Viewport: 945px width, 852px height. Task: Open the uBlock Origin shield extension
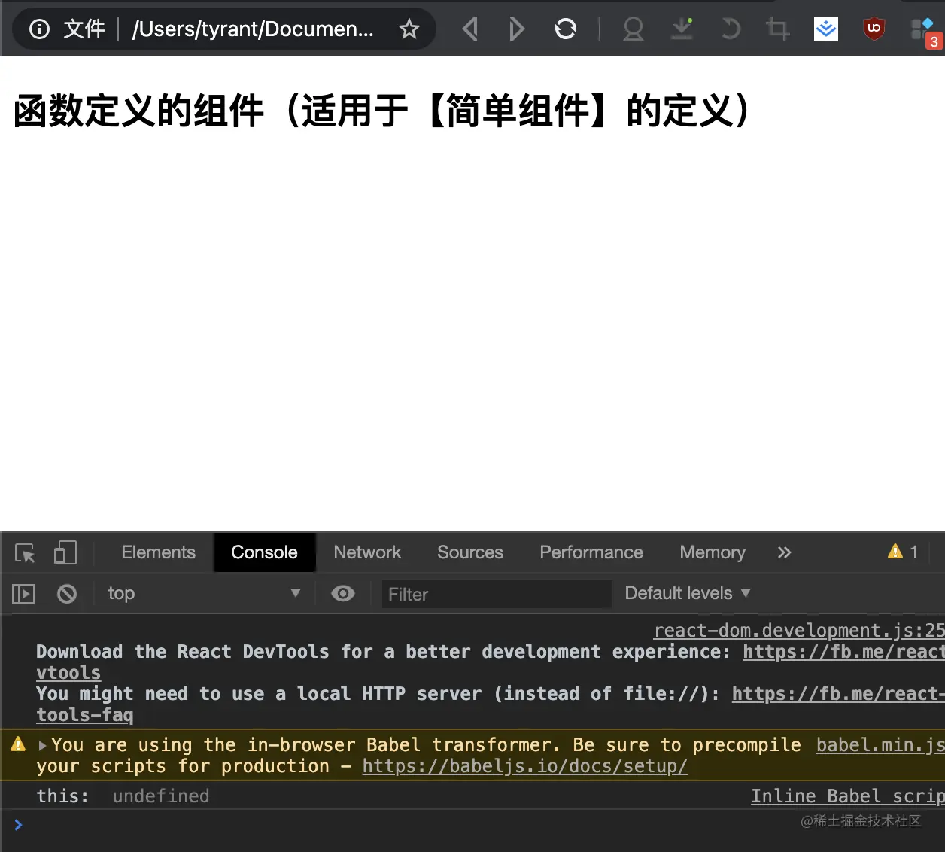point(874,29)
